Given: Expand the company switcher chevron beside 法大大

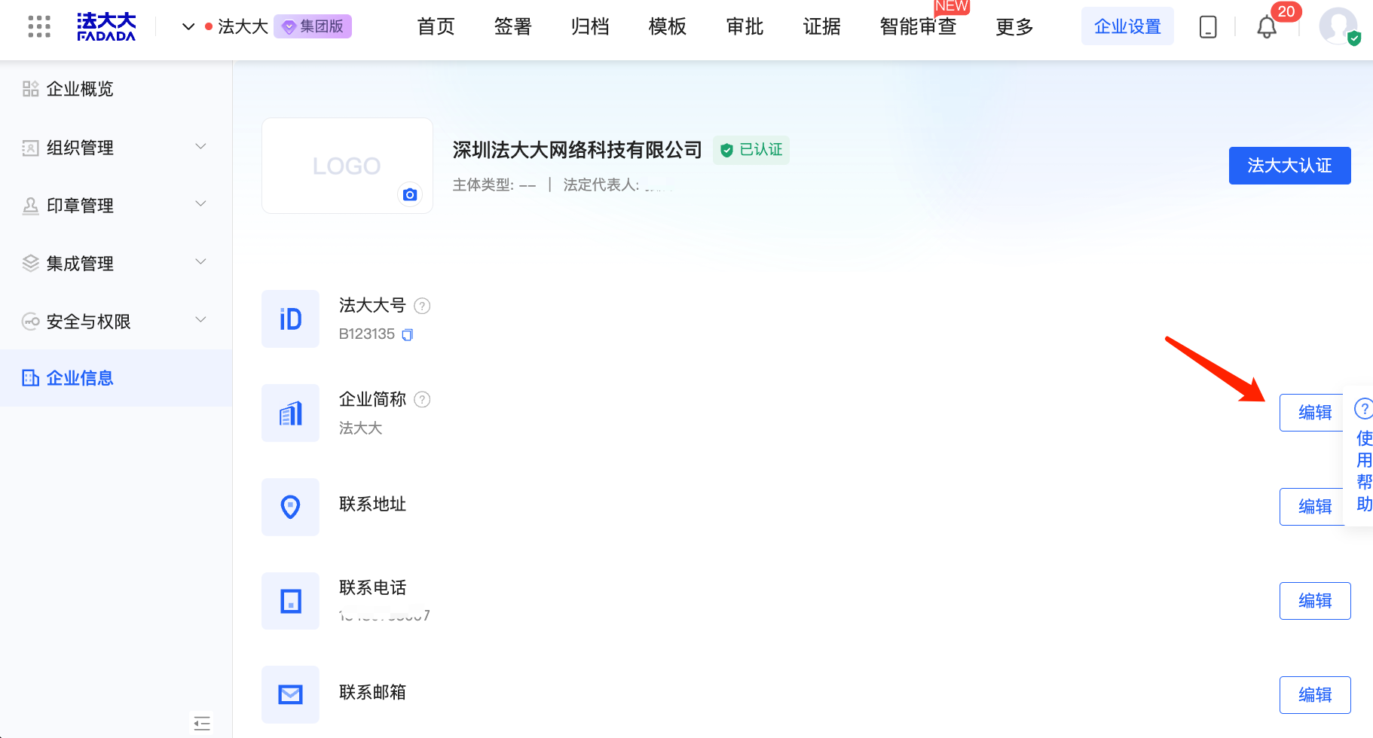Looking at the screenshot, I should point(188,27).
